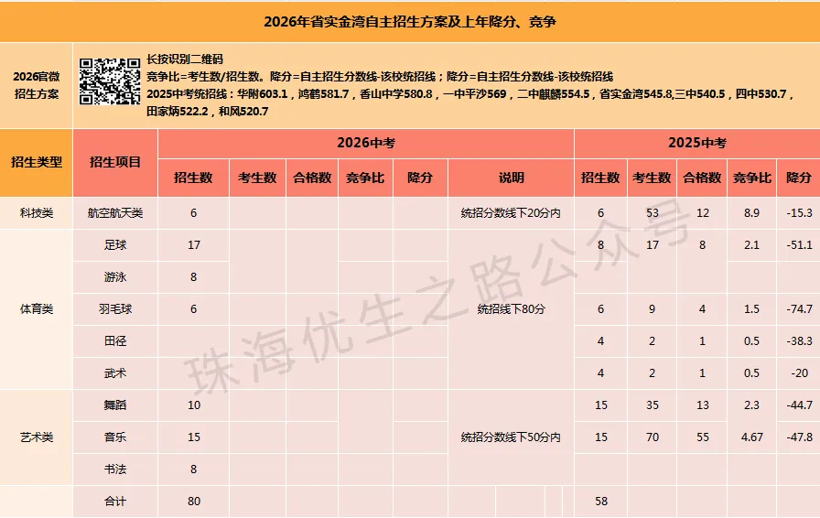Click the '统招线下80分' note cell
Screen dimensions: 820x518
511,309
